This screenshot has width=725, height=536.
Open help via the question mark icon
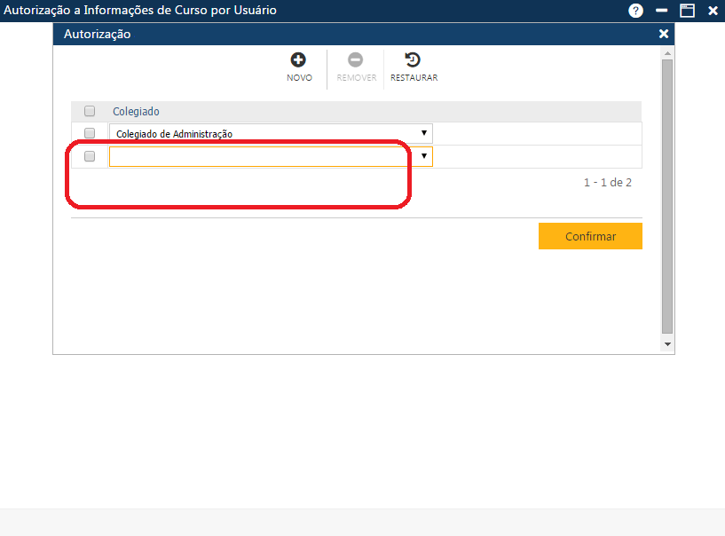tap(635, 11)
